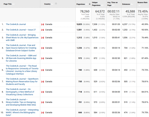Click help icon next to Entrances
This screenshot has width=149, height=117.
coord(132,4)
